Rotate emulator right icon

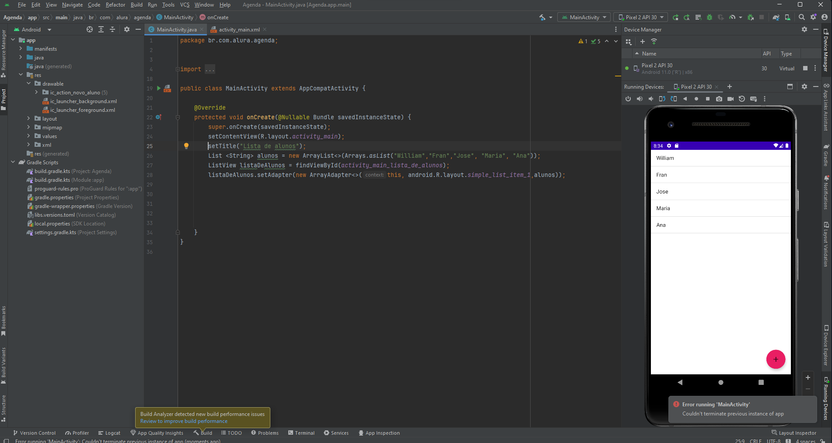pyautogui.click(x=674, y=99)
